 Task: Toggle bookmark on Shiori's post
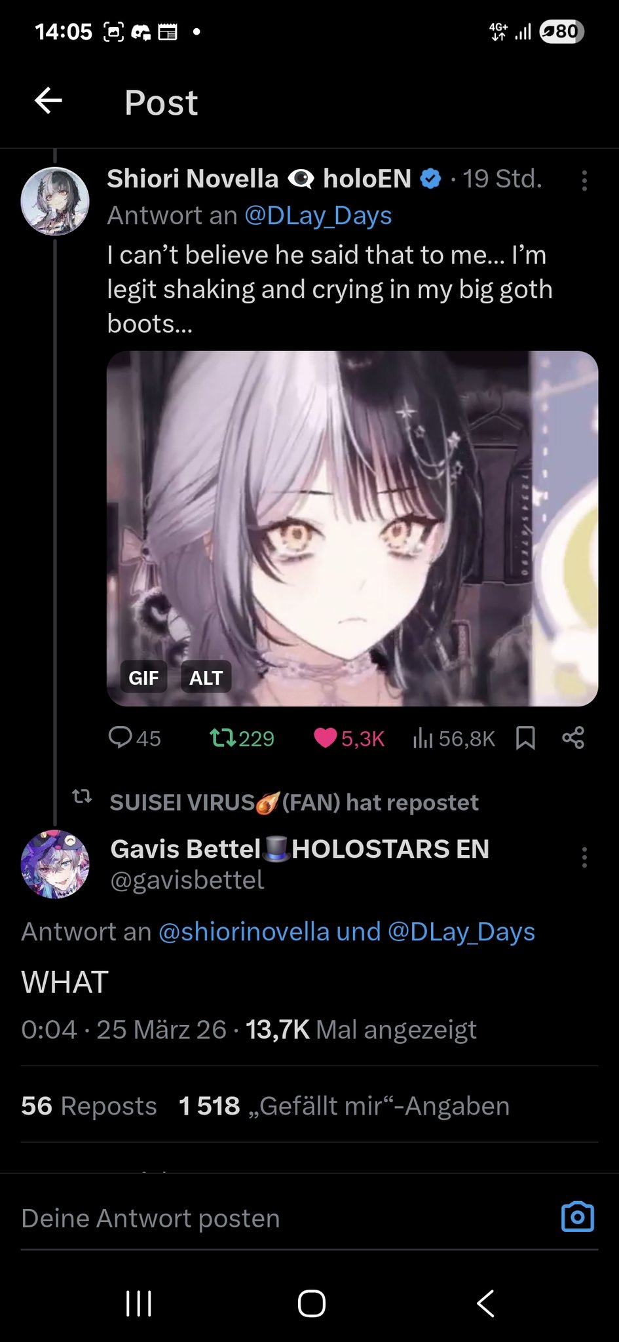click(525, 738)
